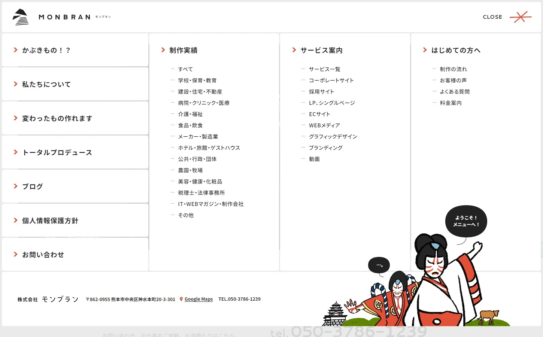Click the arrow next to 制作実績
Screen dimensions: 543x337
click(163, 50)
